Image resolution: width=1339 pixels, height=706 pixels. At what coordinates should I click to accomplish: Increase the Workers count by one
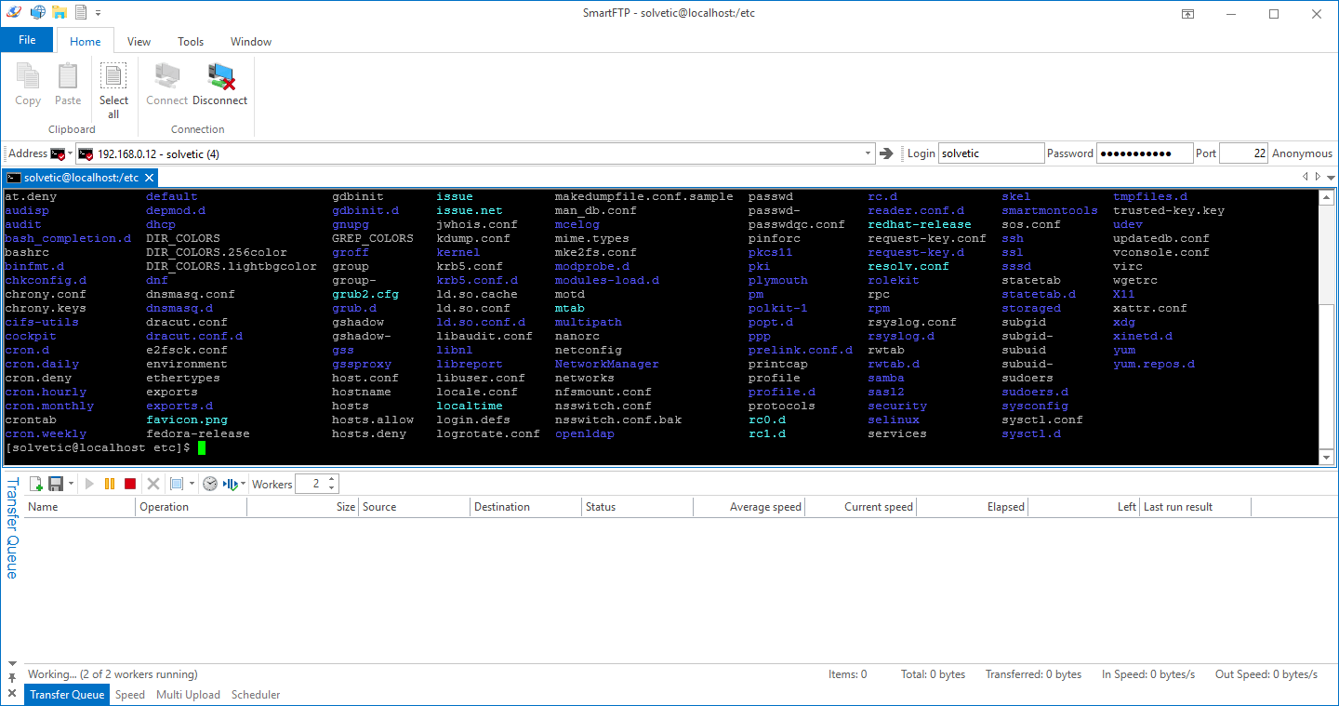333,479
